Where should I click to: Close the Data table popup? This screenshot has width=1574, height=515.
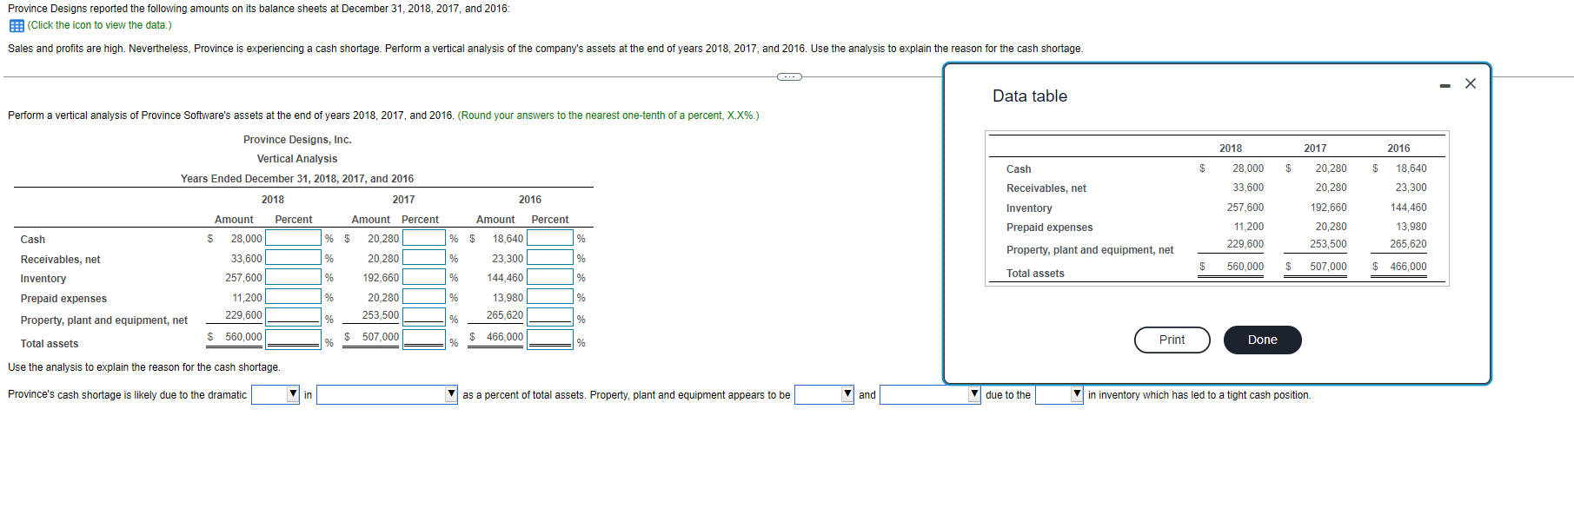[1471, 83]
